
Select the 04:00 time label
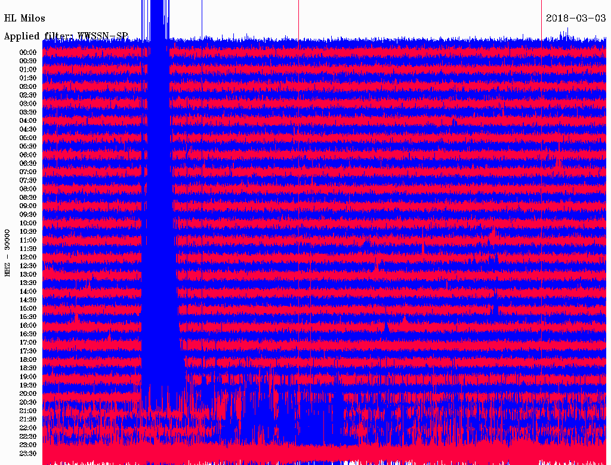point(28,121)
